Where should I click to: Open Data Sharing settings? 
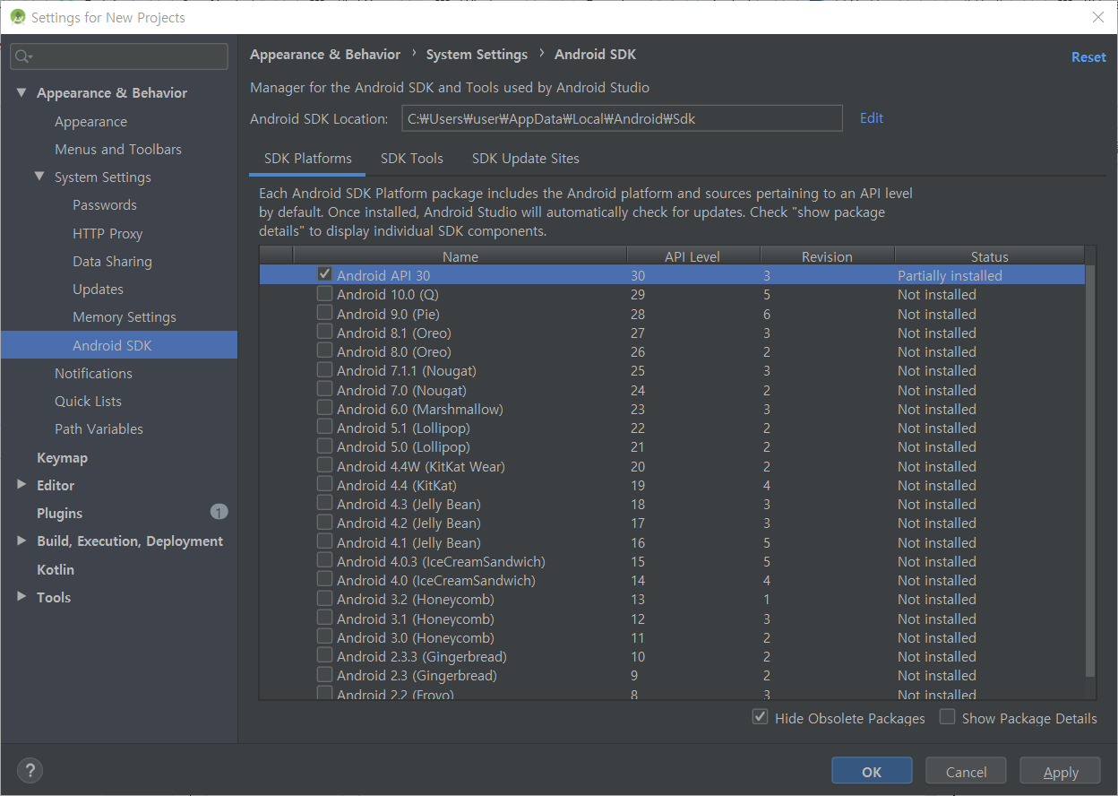(x=112, y=261)
